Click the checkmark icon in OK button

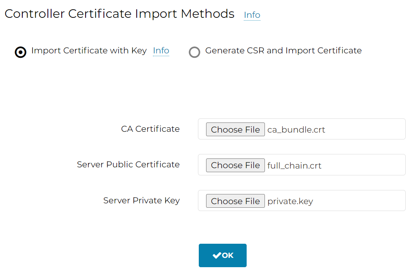217,255
